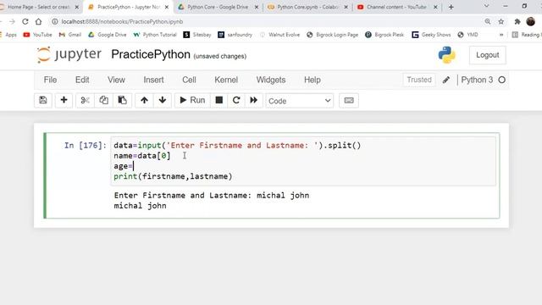The image size is (542, 305).
Task: Cut selected cells with scissors icon
Action: (x=85, y=100)
